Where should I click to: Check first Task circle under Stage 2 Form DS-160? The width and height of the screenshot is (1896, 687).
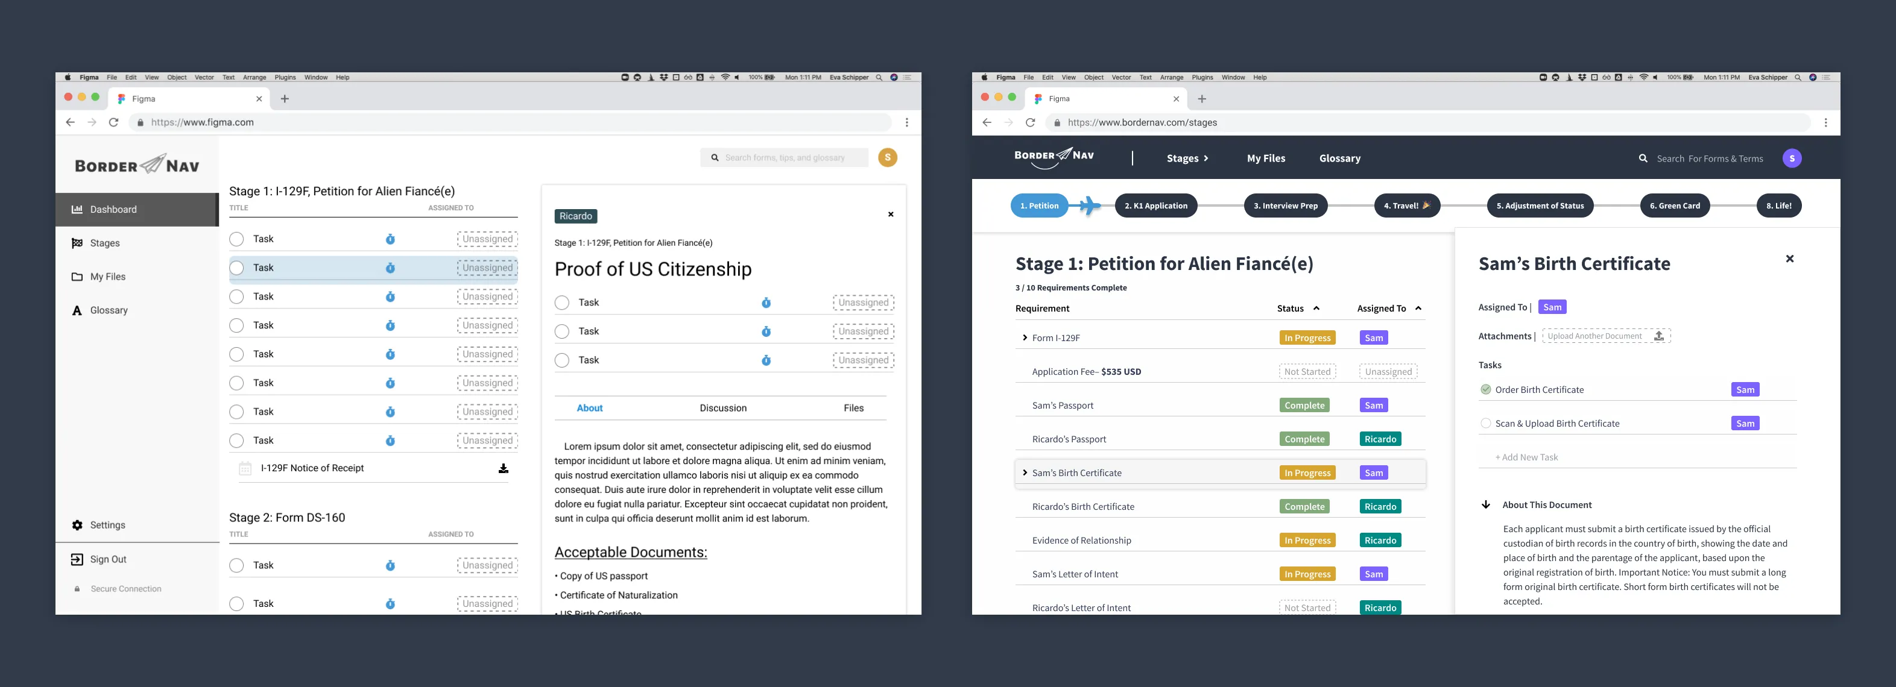[x=236, y=566]
